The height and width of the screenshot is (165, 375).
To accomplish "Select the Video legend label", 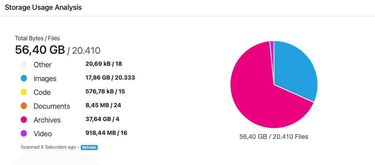I will pyautogui.click(x=43, y=134).
